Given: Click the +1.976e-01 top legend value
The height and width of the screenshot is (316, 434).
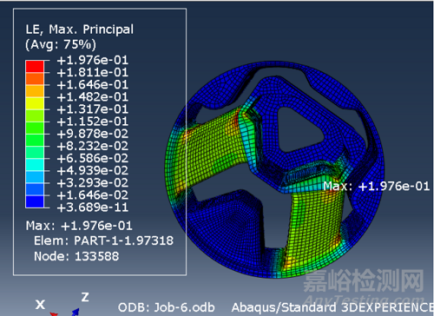Looking at the screenshot, I should click(93, 60).
